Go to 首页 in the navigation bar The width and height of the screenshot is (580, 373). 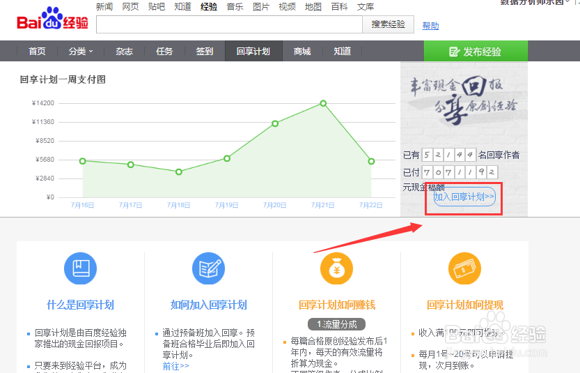37,51
